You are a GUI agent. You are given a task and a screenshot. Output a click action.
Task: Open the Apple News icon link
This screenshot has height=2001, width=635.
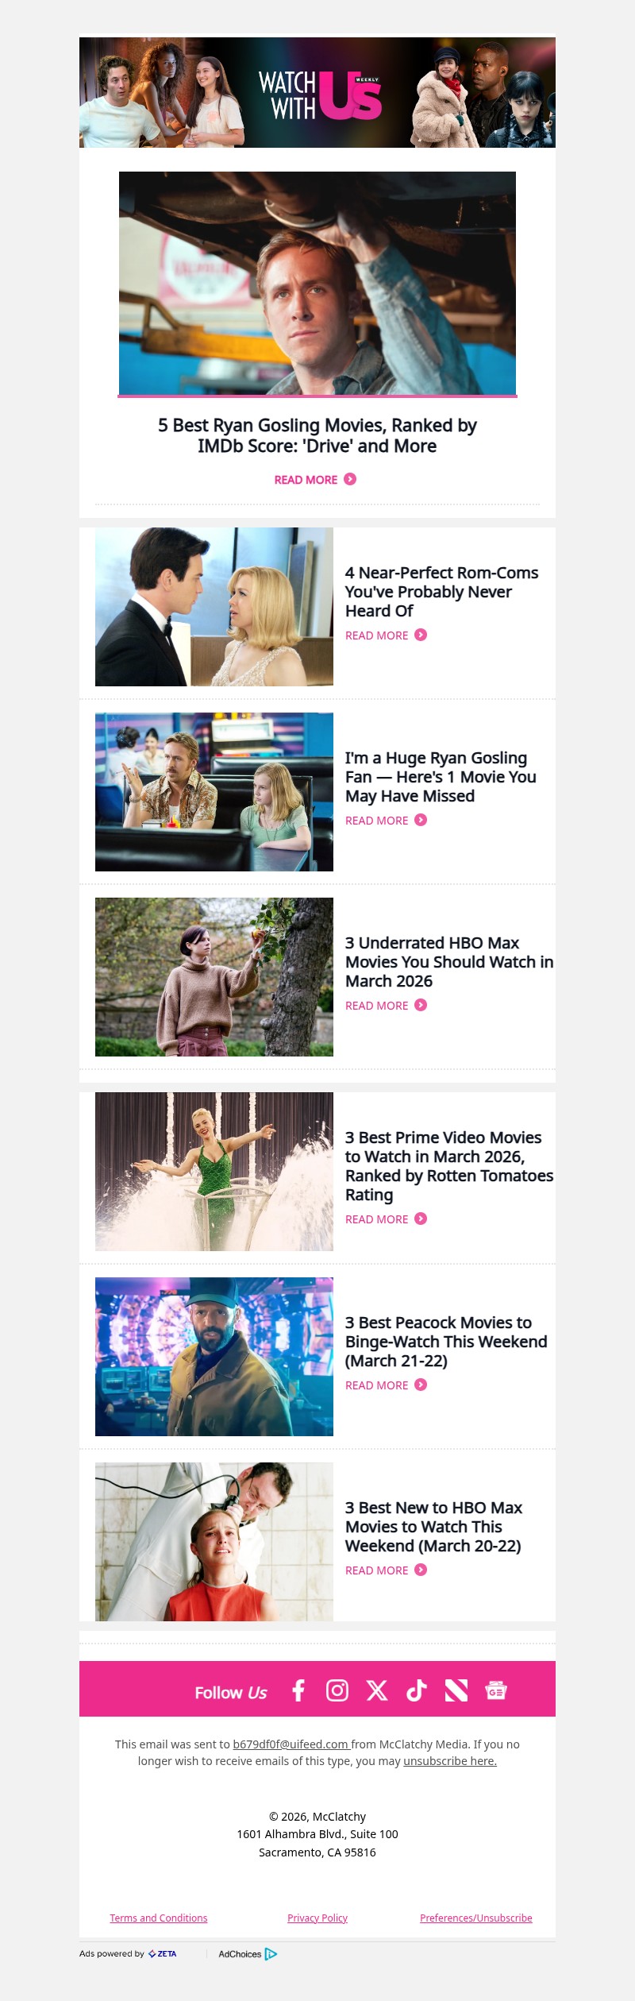point(456,1690)
